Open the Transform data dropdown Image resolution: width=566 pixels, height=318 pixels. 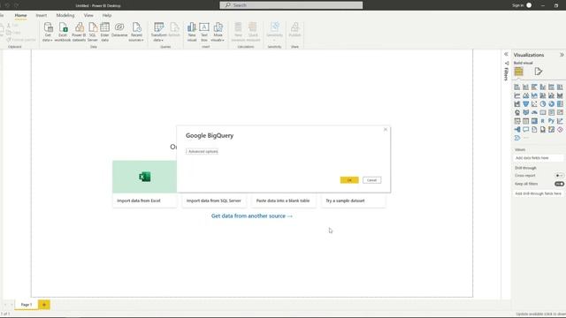click(x=159, y=32)
